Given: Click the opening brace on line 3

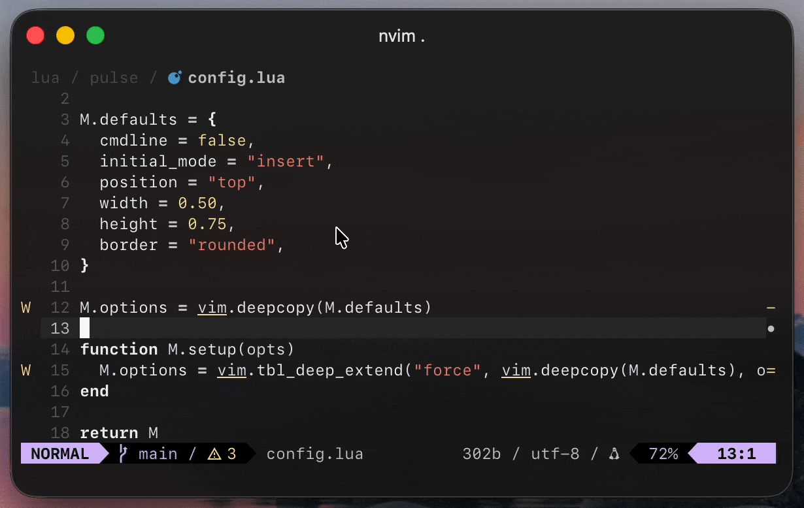Looking at the screenshot, I should coord(212,119).
